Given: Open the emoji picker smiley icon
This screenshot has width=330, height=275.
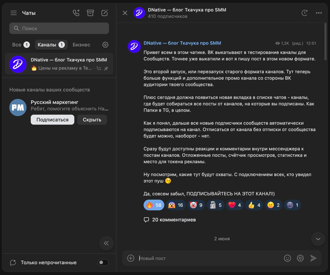Looking at the screenshot, I should tap(287, 258).
